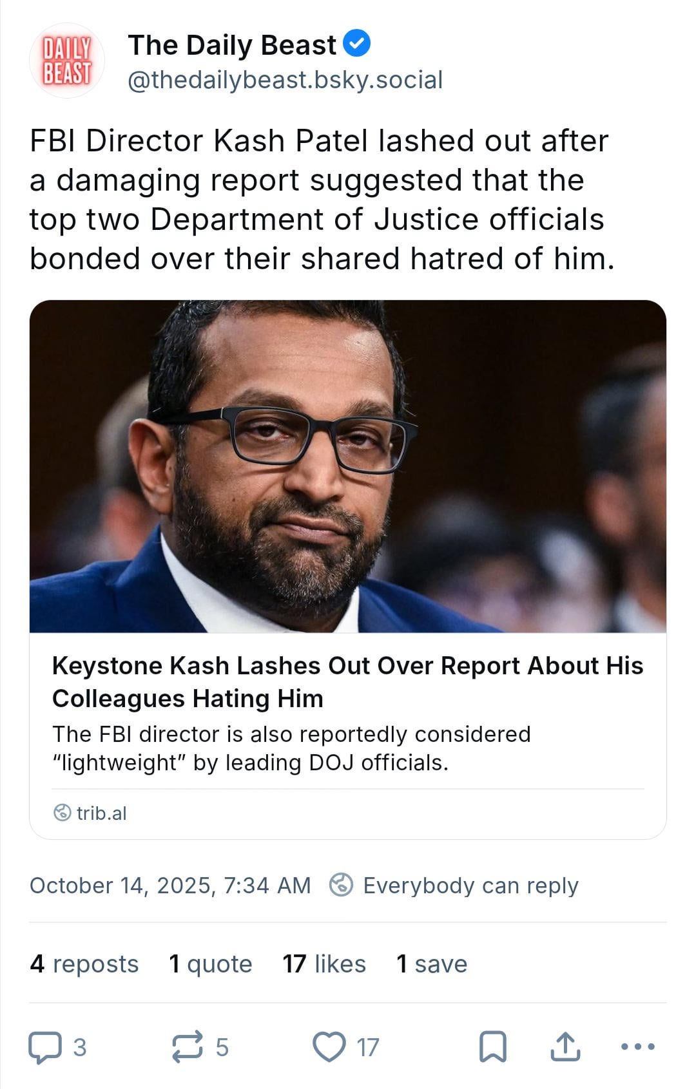The width and height of the screenshot is (696, 1089).
Task: Click "Everybody can reply" setting
Action: pos(470,885)
